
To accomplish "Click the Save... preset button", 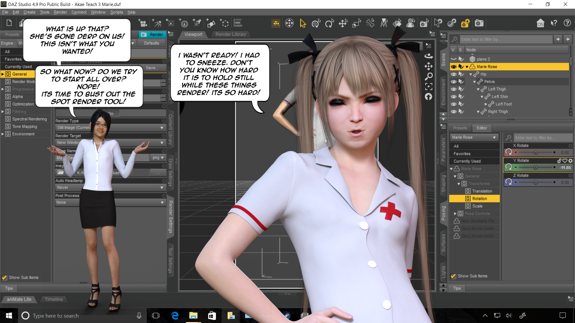I will pos(152,68).
